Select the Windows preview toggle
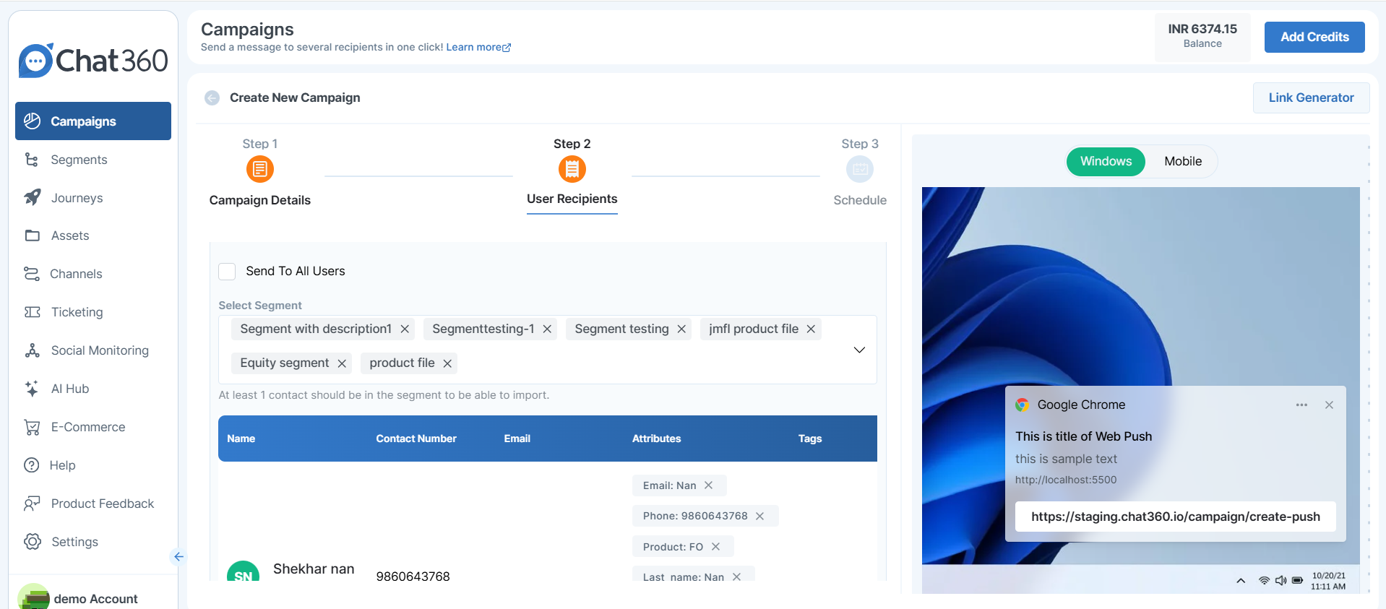Viewport: 1386px width, 609px height. click(x=1106, y=161)
